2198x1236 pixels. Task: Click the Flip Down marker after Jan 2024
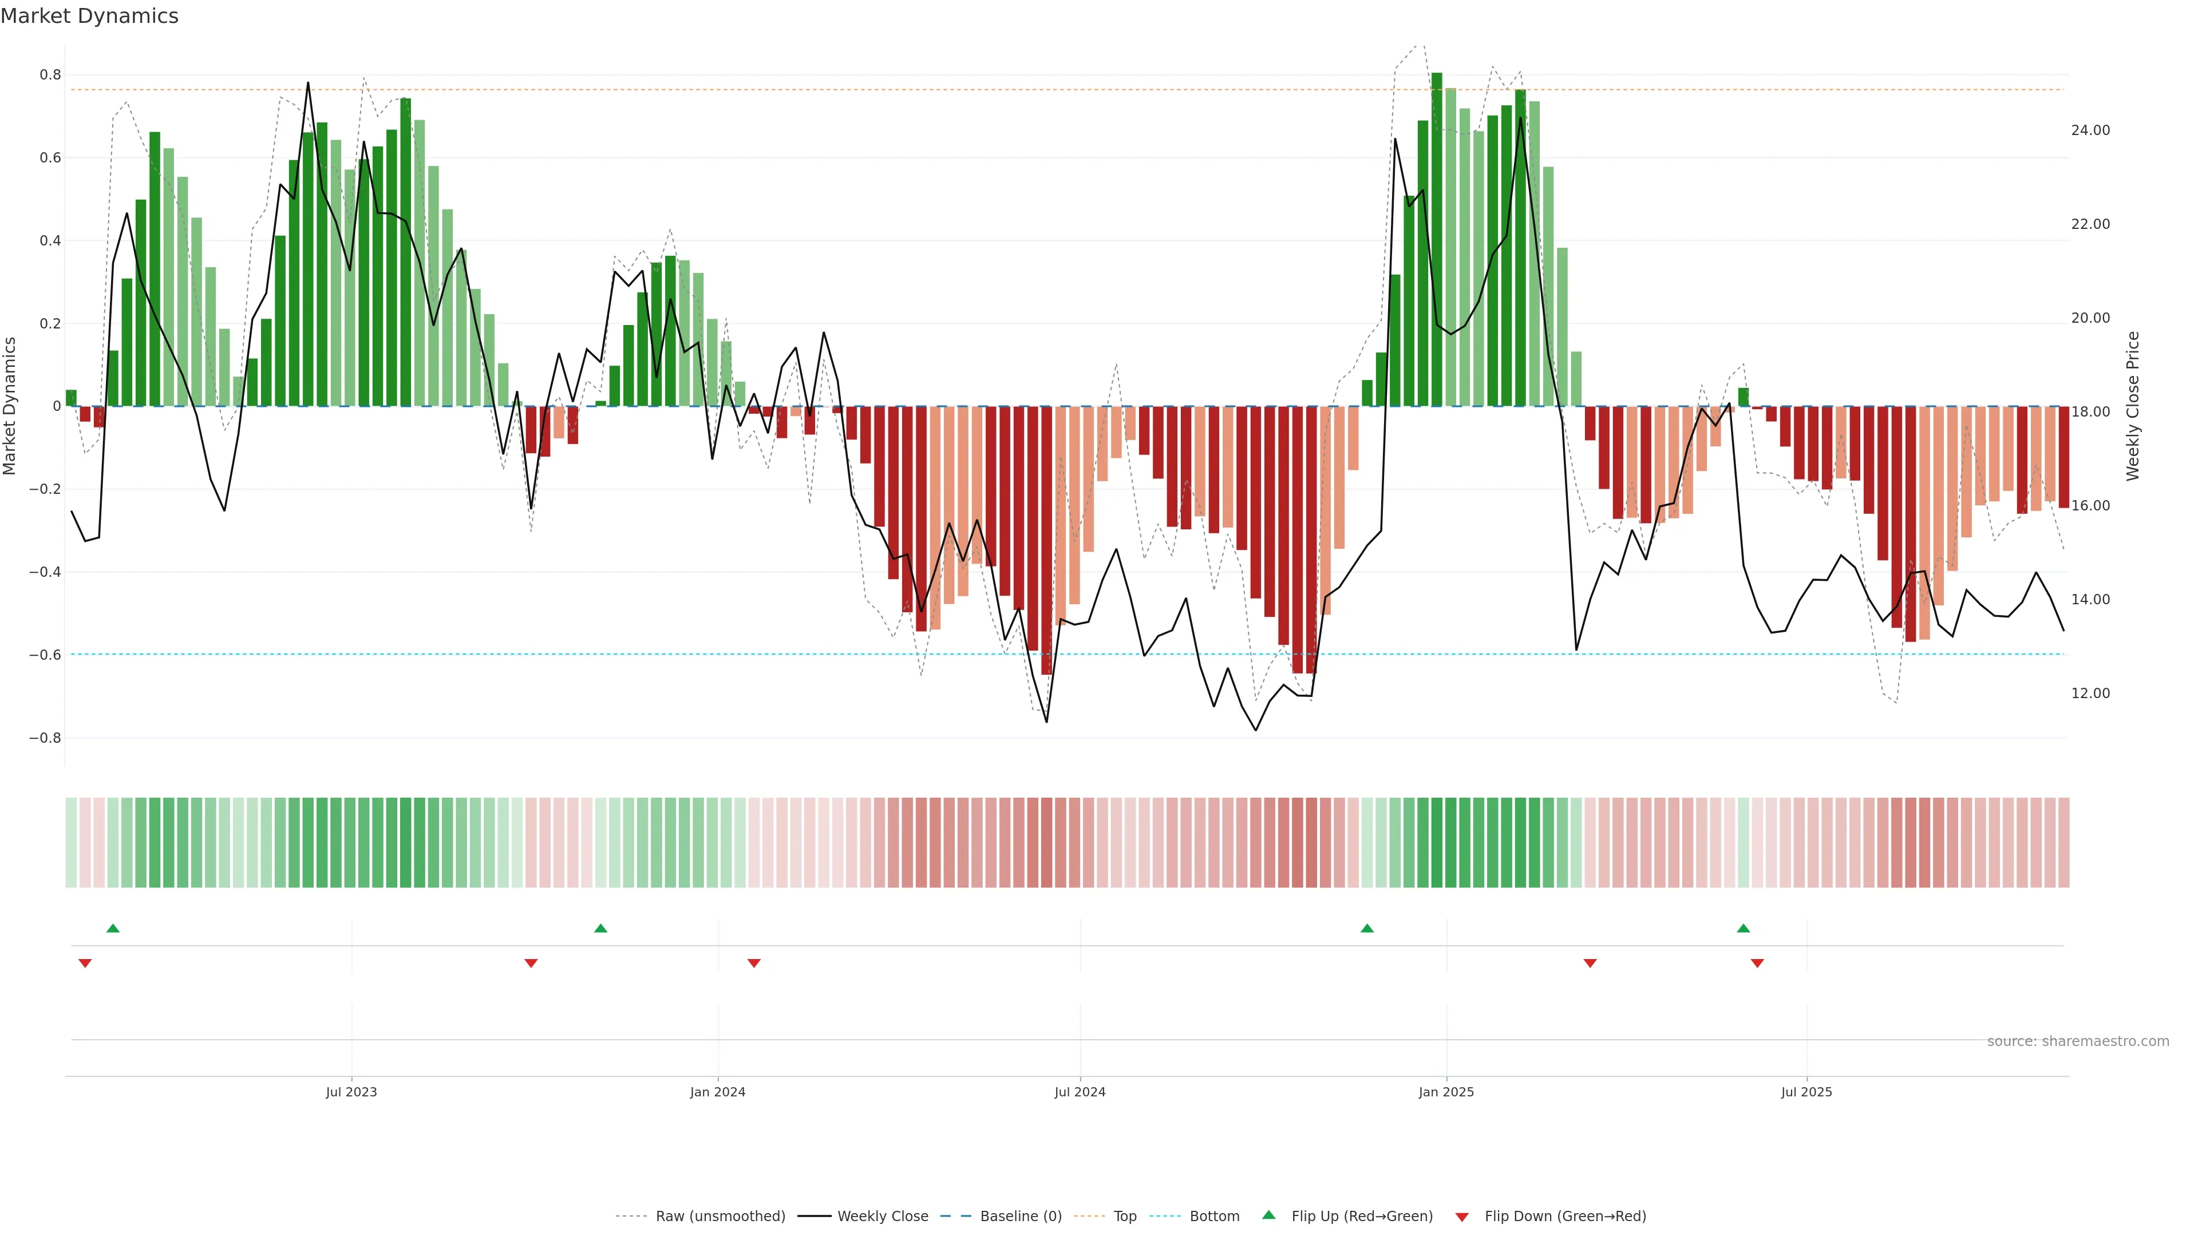click(753, 963)
